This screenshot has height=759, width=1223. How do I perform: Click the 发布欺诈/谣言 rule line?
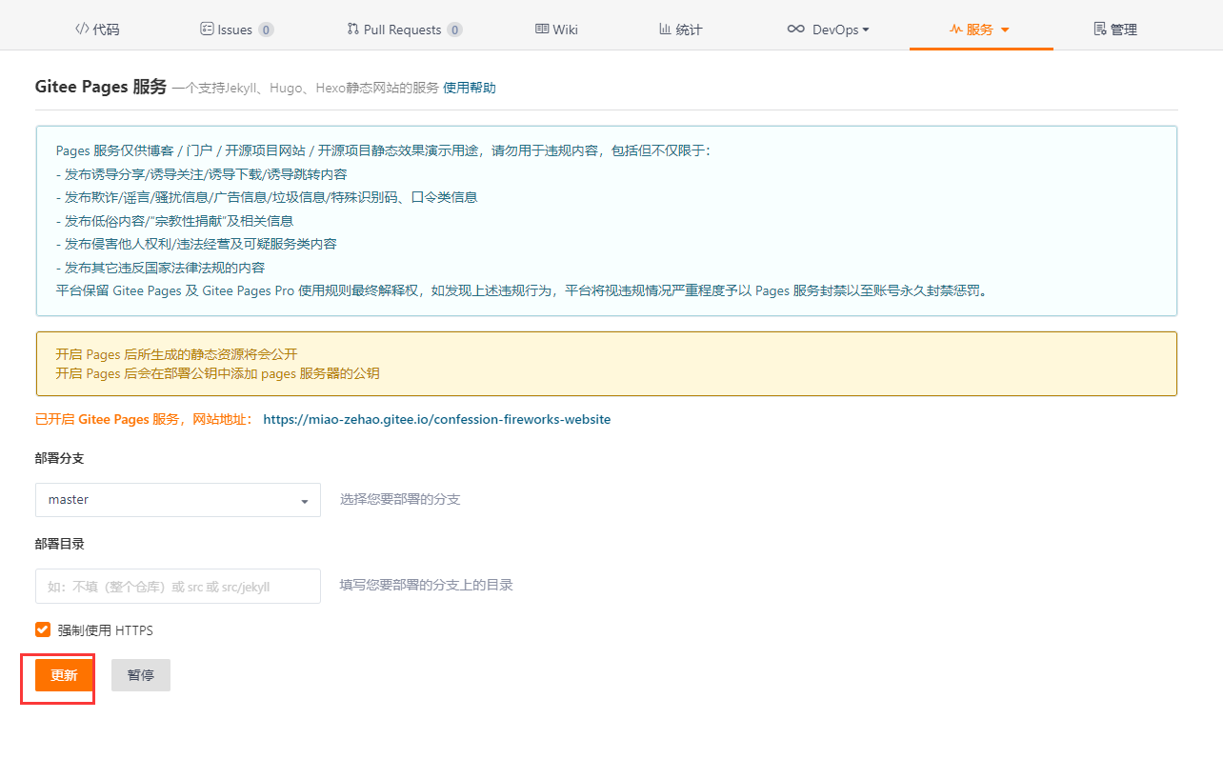coord(267,197)
